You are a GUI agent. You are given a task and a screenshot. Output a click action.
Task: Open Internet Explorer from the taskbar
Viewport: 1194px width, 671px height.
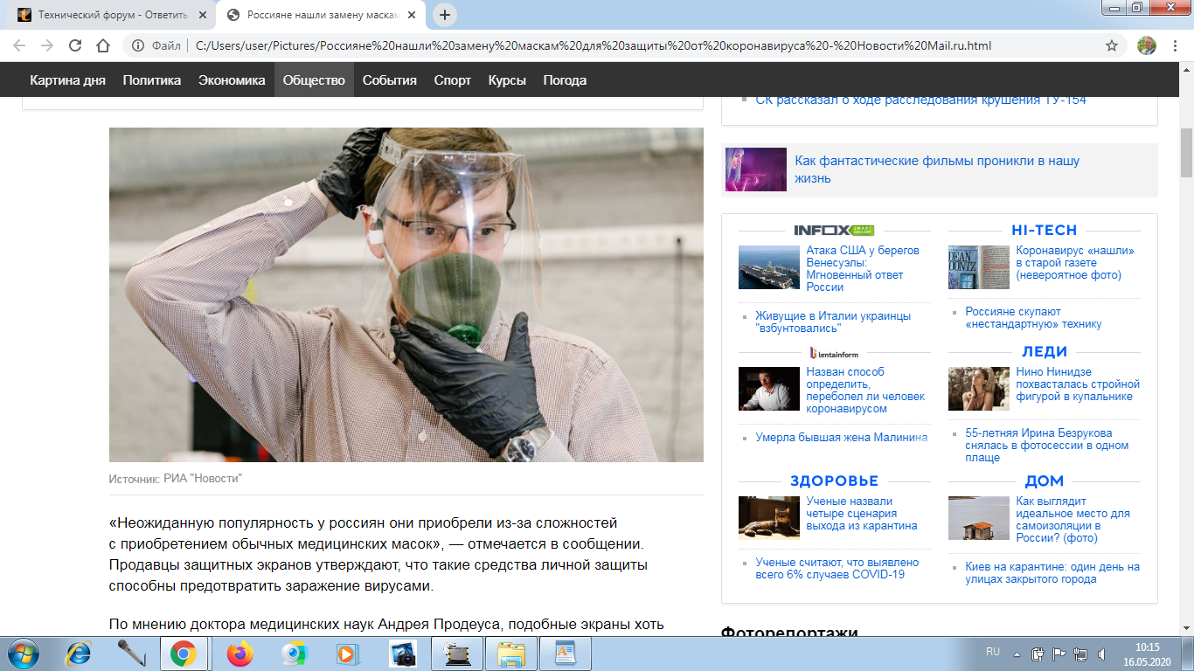(80, 654)
